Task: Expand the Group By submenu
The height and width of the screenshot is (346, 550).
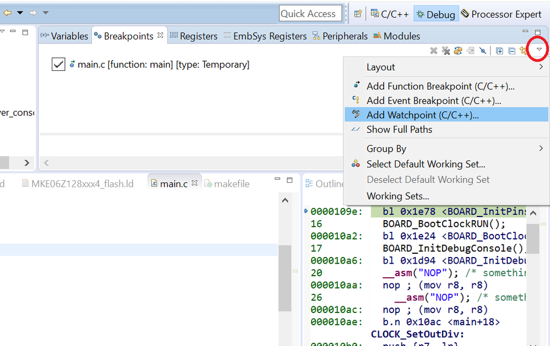Action: pyautogui.click(x=446, y=149)
